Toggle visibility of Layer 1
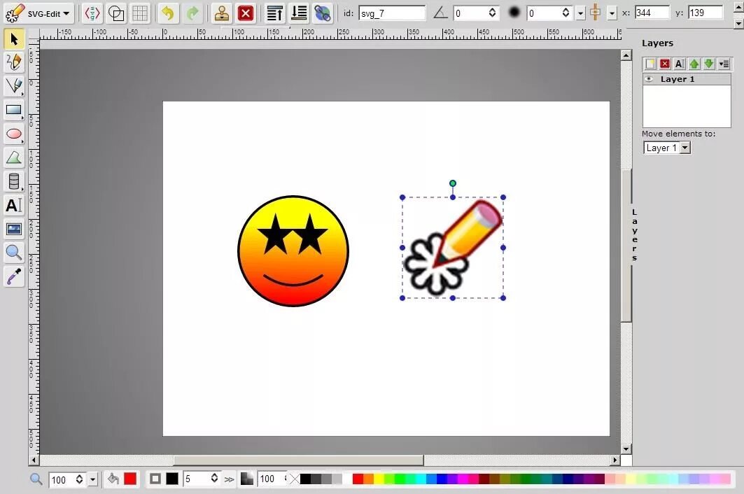 pyautogui.click(x=649, y=79)
